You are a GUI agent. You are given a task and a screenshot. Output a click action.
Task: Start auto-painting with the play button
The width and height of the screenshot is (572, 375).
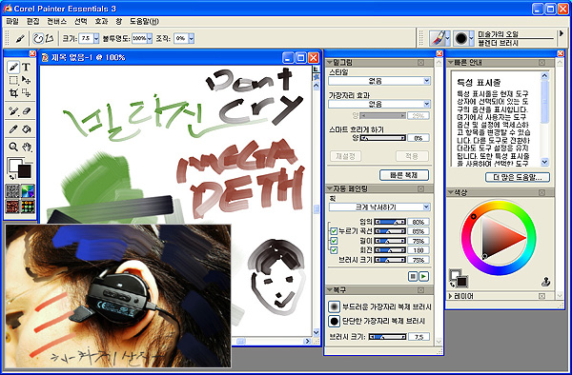tap(423, 277)
